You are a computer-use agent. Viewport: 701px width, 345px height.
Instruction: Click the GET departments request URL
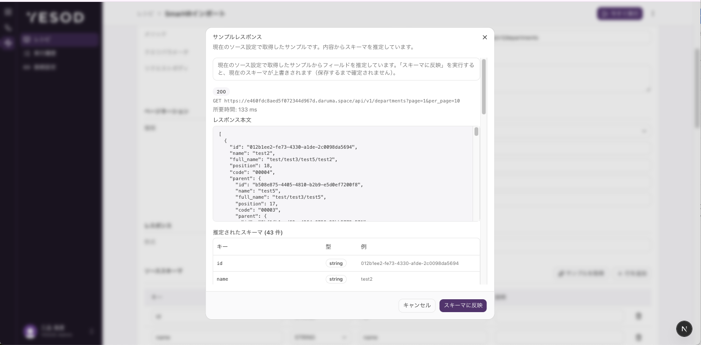[x=336, y=101]
